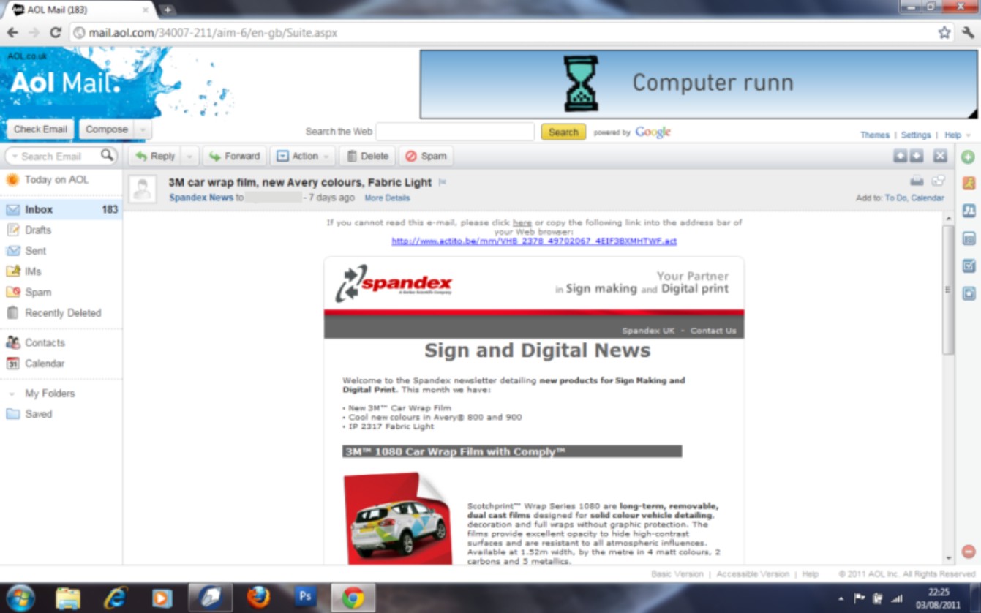
Task: Go to the next message arrow
Action: (916, 156)
